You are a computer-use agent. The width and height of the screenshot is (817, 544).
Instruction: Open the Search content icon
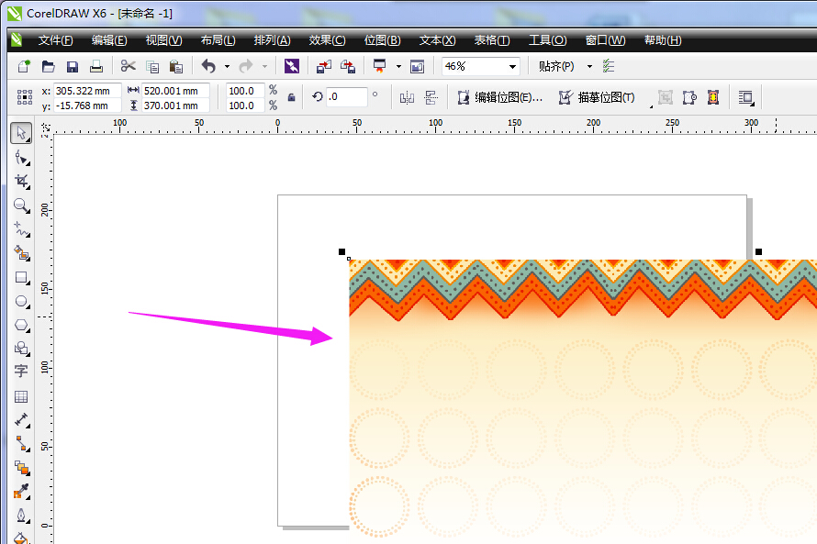(x=292, y=66)
